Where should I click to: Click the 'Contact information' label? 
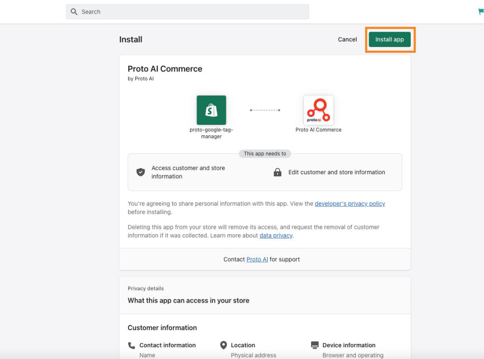tap(168, 345)
